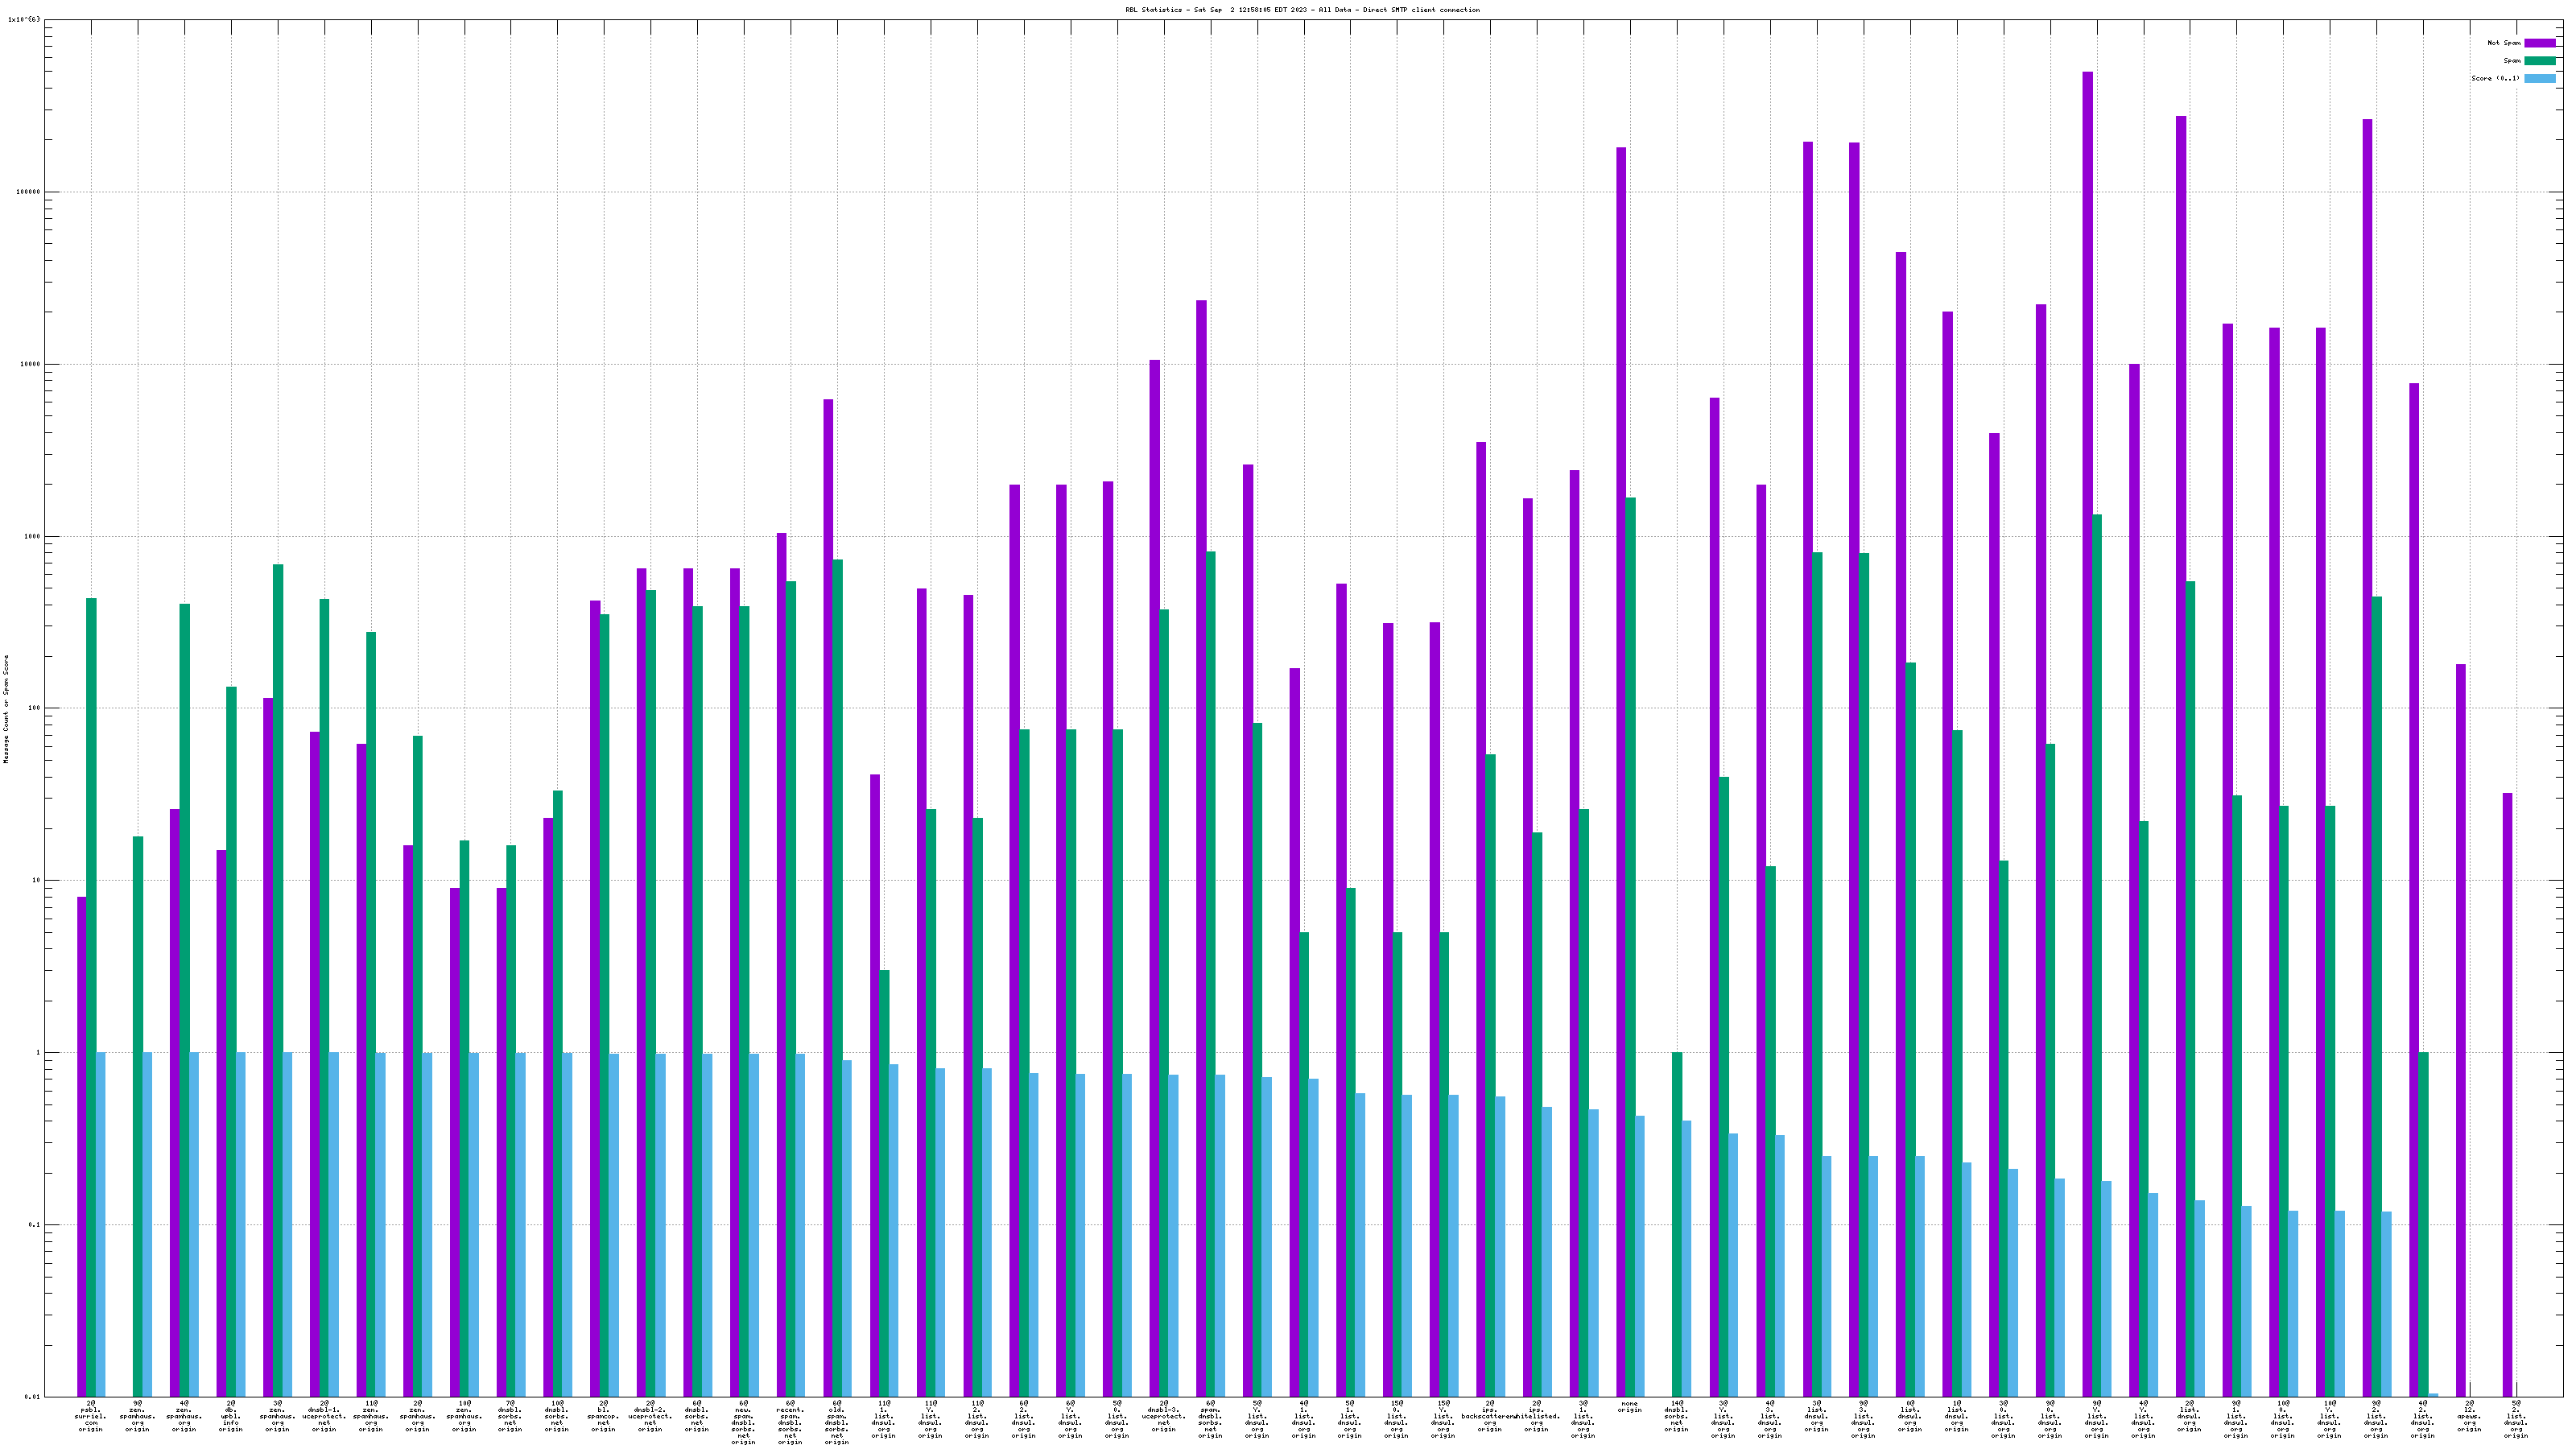2576x1449 pixels.
Task: Click the RBL Statistics chart title
Action: (x=1302, y=10)
